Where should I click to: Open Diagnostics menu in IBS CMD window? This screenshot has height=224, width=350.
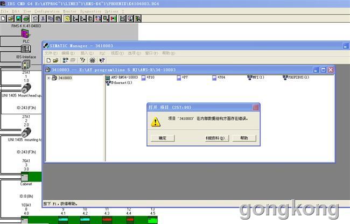coord(90,11)
